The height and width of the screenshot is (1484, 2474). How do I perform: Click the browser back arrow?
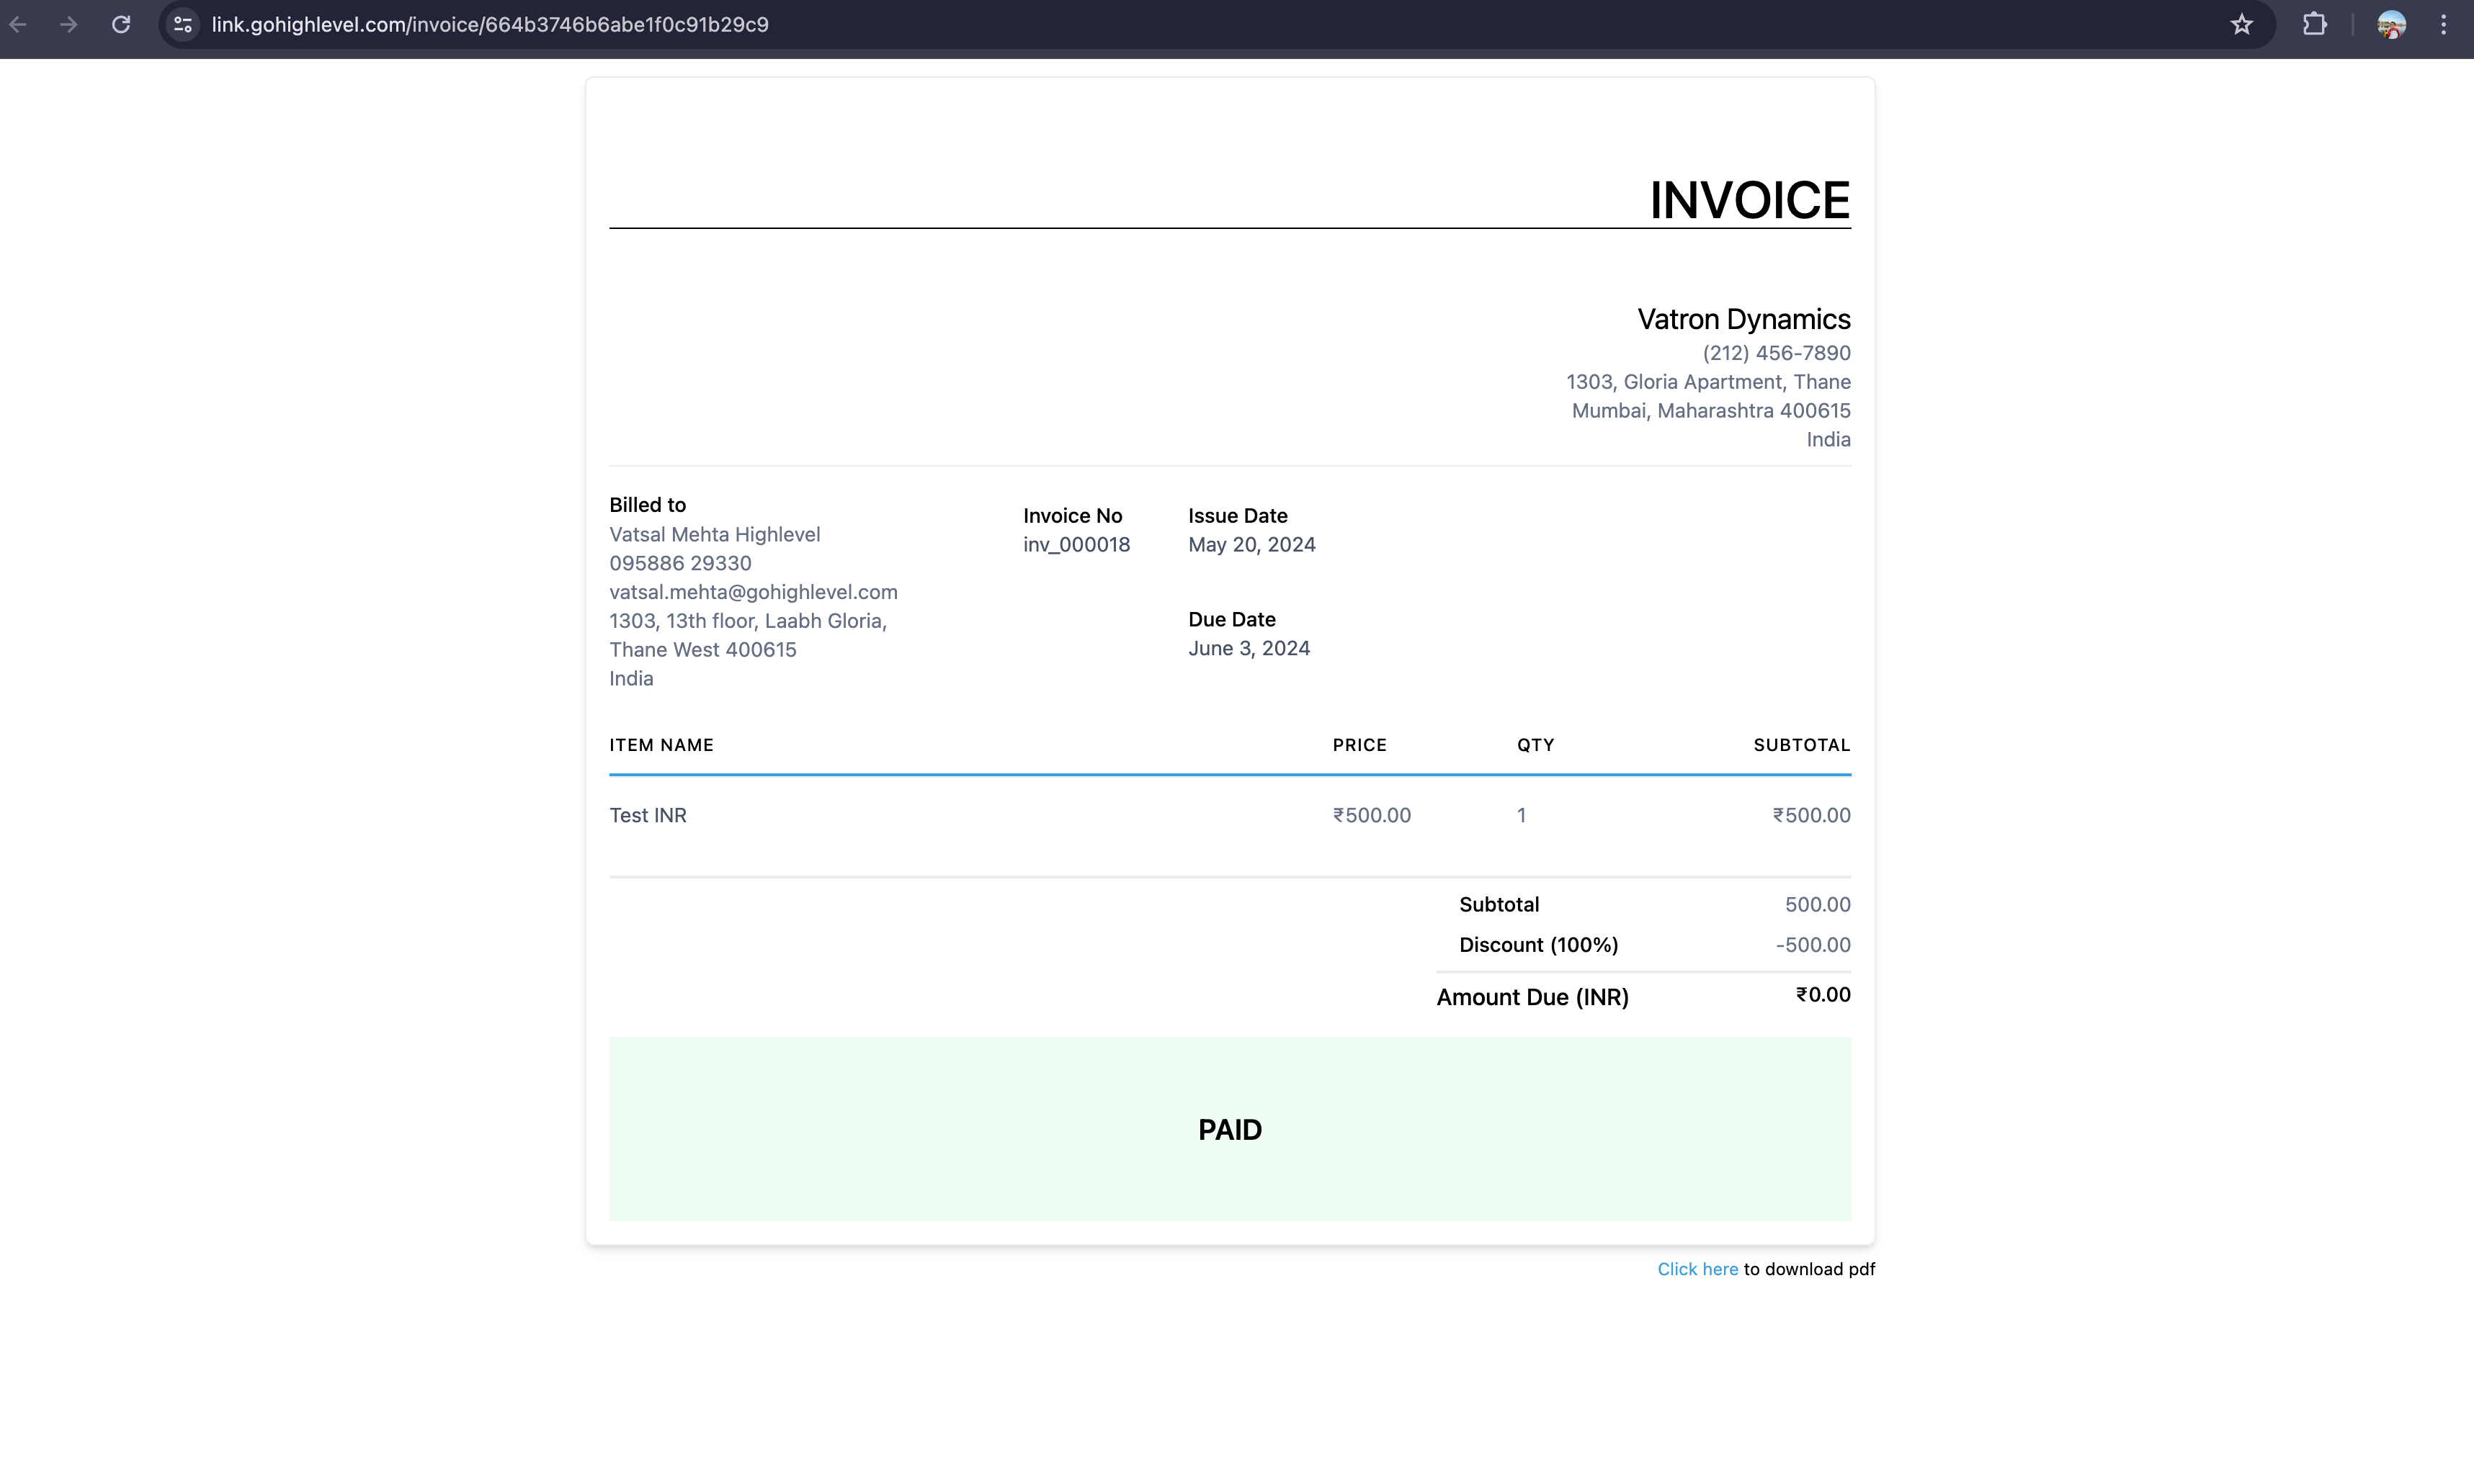[x=19, y=24]
